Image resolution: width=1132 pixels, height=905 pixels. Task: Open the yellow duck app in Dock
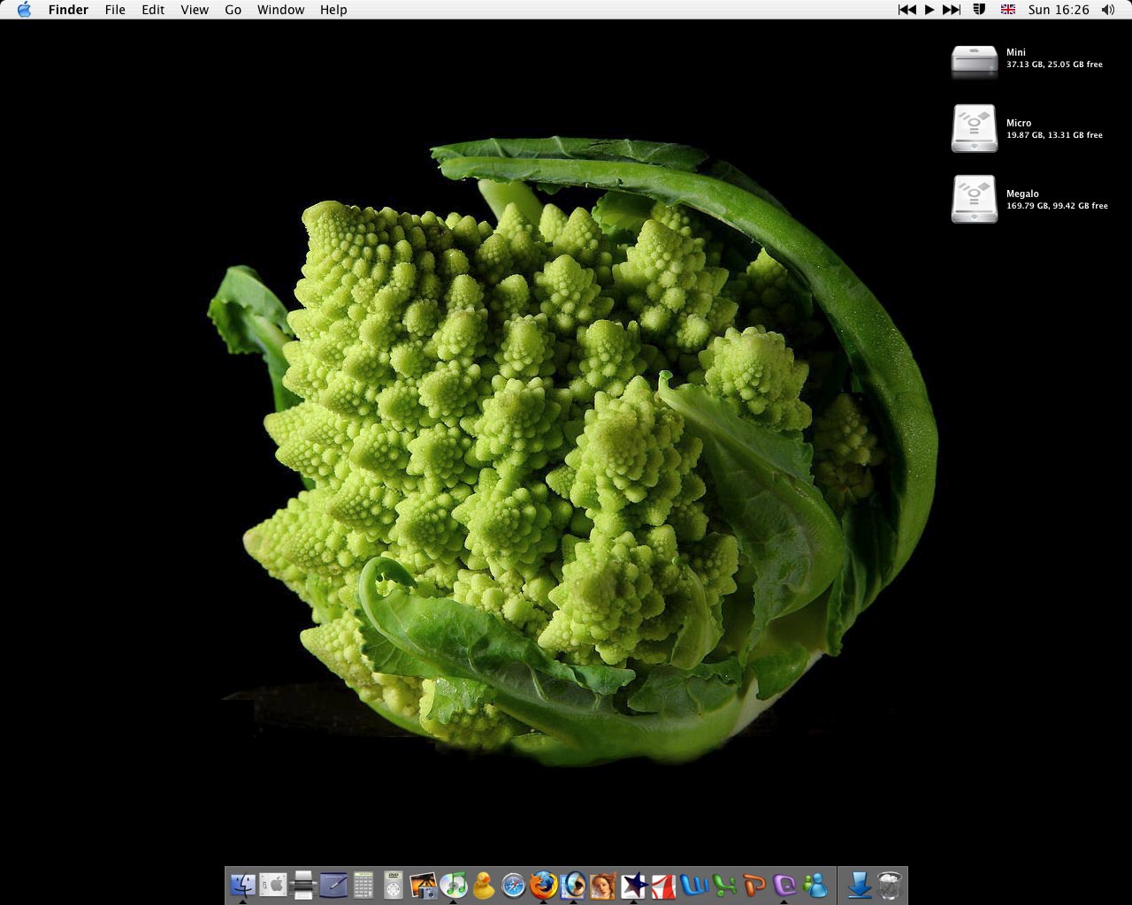[484, 885]
